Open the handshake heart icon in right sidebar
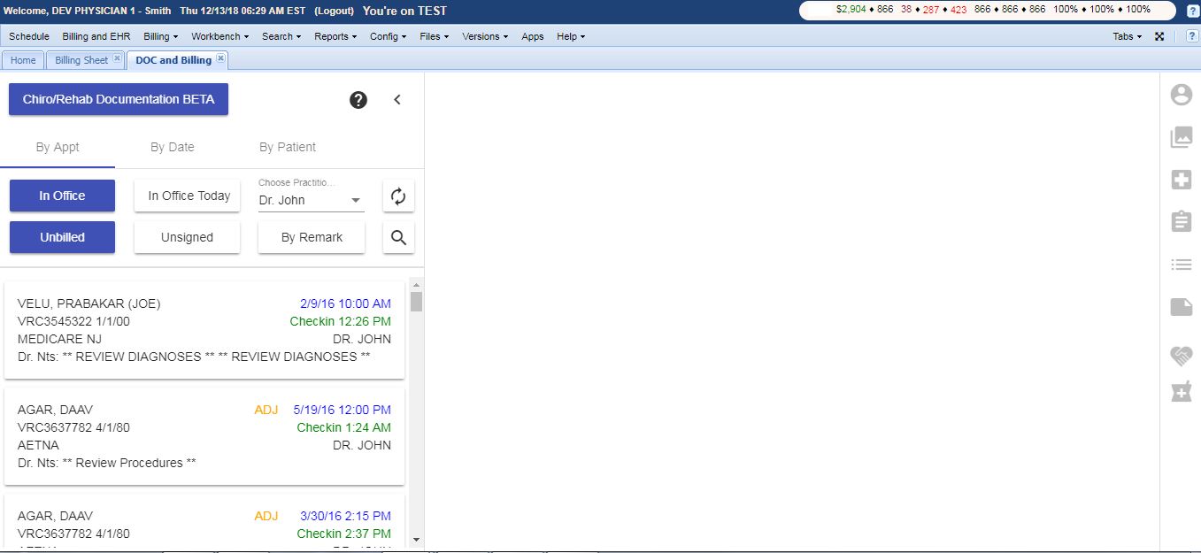 pyautogui.click(x=1182, y=356)
